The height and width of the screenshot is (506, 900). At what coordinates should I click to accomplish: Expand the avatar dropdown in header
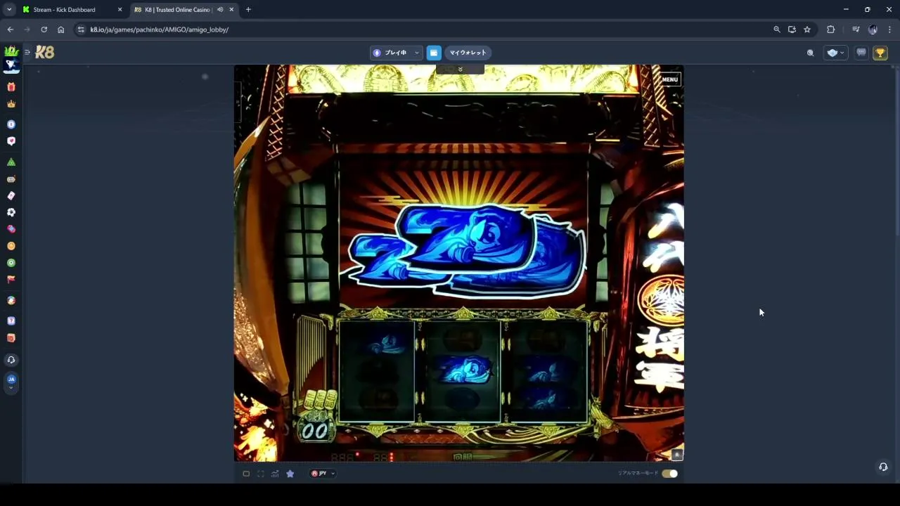[x=835, y=53]
